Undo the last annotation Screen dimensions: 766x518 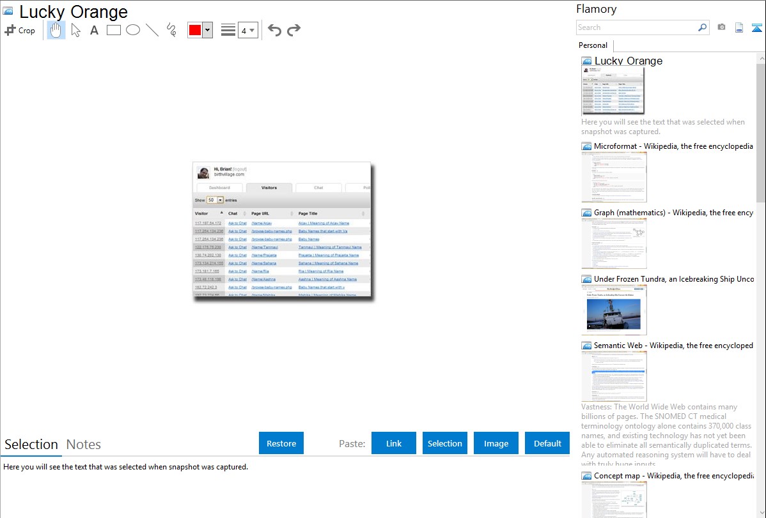274,30
